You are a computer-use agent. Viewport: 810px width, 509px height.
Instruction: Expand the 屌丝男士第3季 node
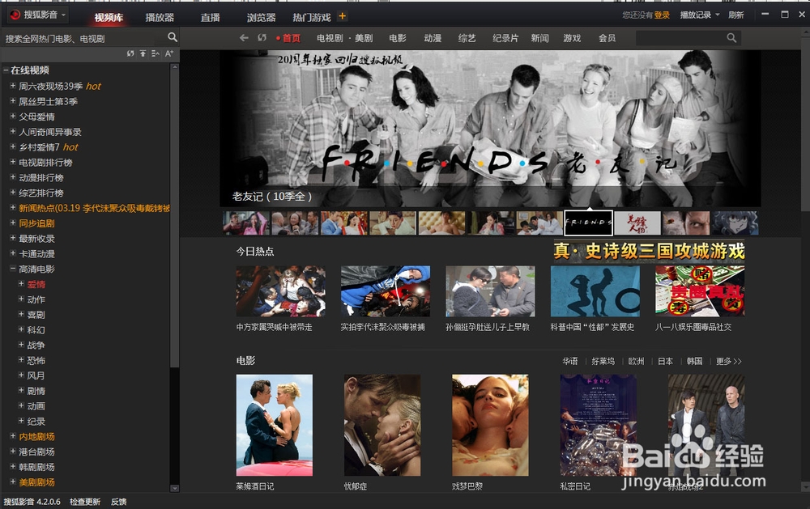(13, 100)
